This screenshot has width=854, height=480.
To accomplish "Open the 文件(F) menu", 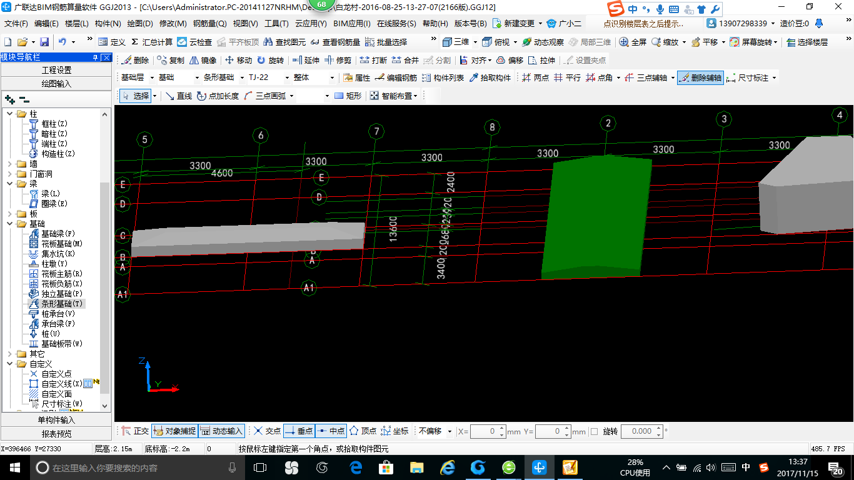I will pyautogui.click(x=16, y=24).
